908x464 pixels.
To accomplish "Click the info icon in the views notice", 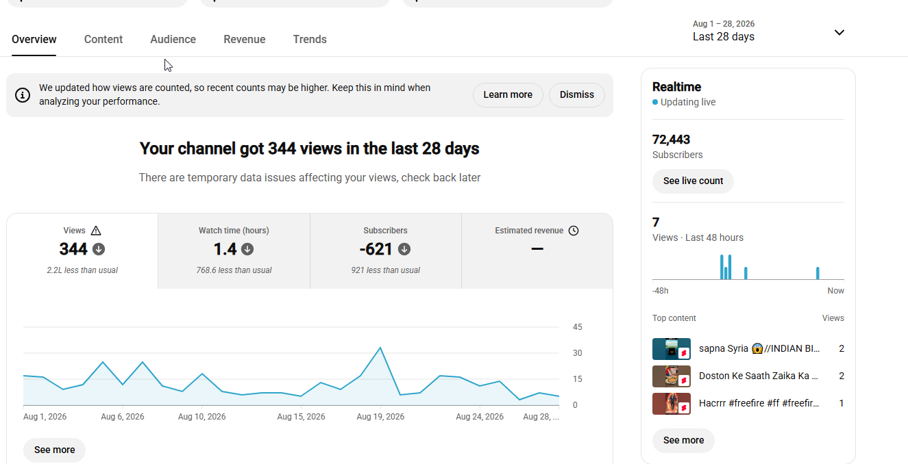I will pyautogui.click(x=23, y=95).
